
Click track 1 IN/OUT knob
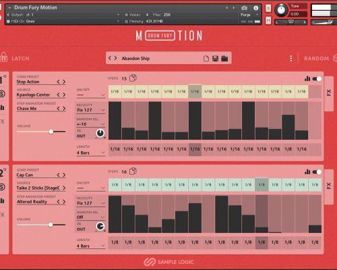[x=100, y=133]
